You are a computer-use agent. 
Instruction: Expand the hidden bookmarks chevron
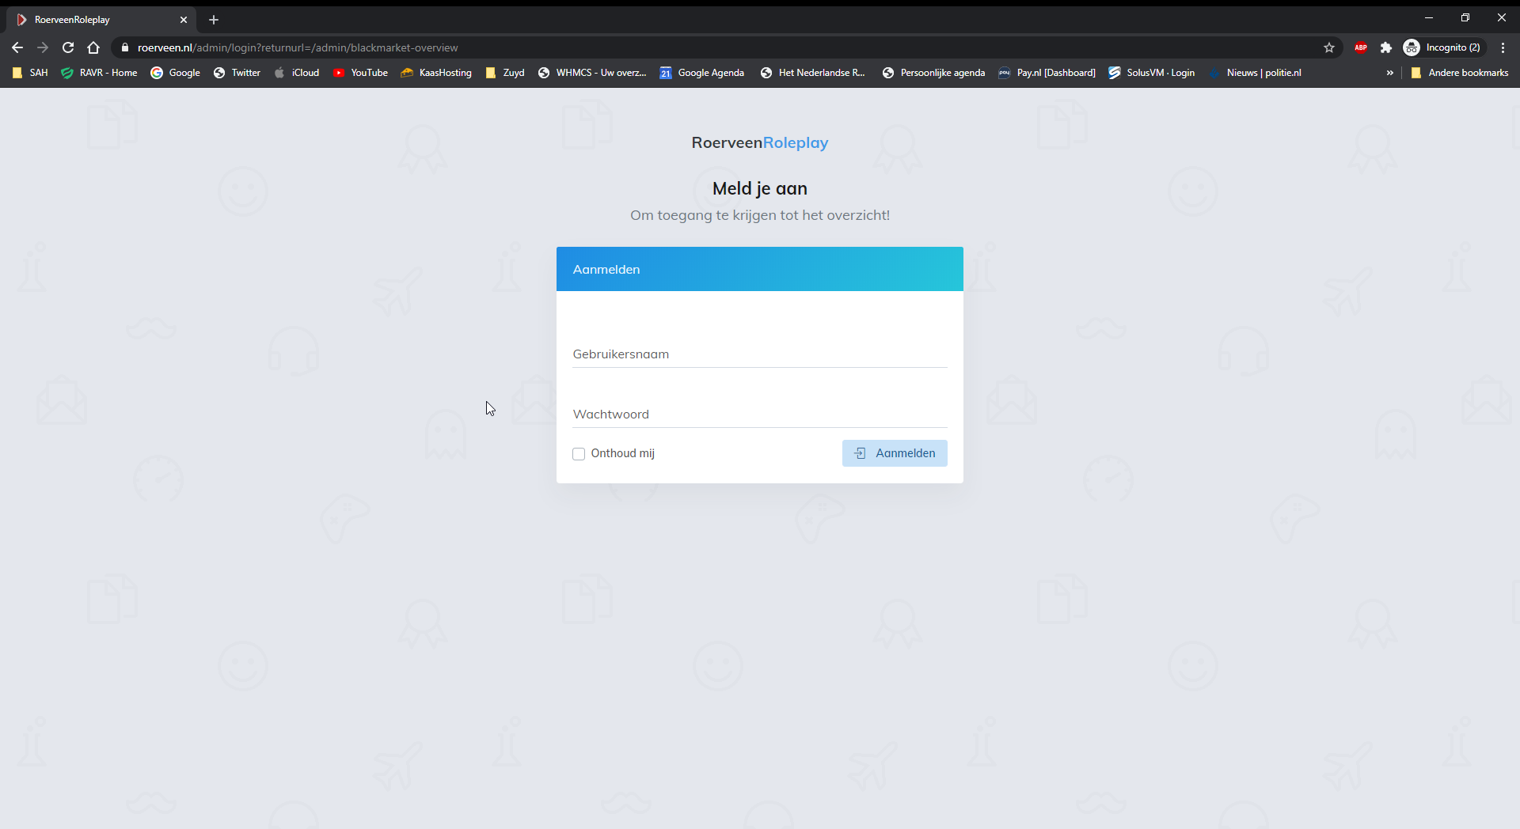click(x=1389, y=73)
